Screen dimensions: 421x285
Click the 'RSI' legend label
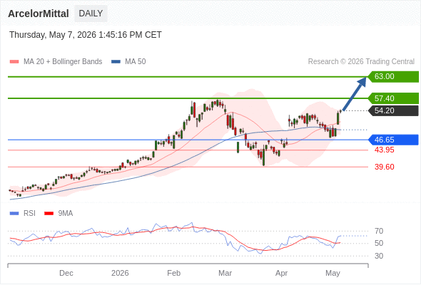click(29, 214)
